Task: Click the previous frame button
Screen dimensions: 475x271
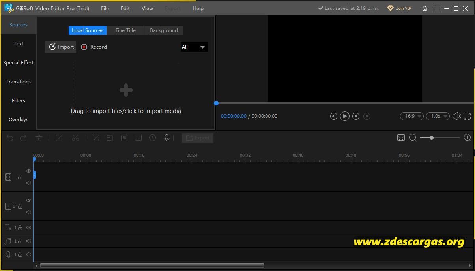Action: (333, 116)
